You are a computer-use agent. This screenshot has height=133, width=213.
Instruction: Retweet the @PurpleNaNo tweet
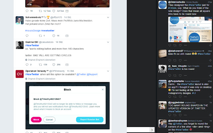(x=175, y=97)
